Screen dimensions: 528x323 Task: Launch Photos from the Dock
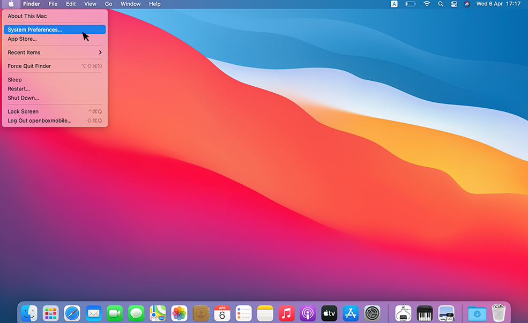coord(179,313)
